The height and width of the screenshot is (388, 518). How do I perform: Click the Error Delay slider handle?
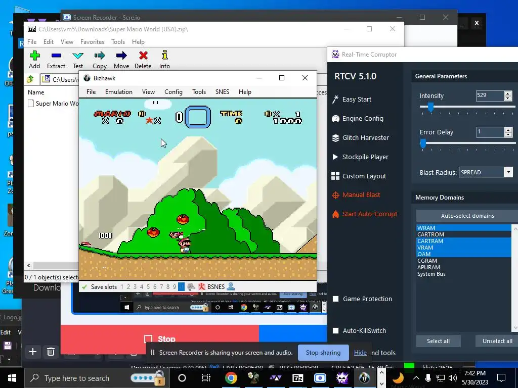tap(423, 143)
